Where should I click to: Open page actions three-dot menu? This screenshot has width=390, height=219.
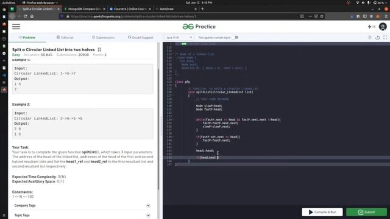click(310, 16)
